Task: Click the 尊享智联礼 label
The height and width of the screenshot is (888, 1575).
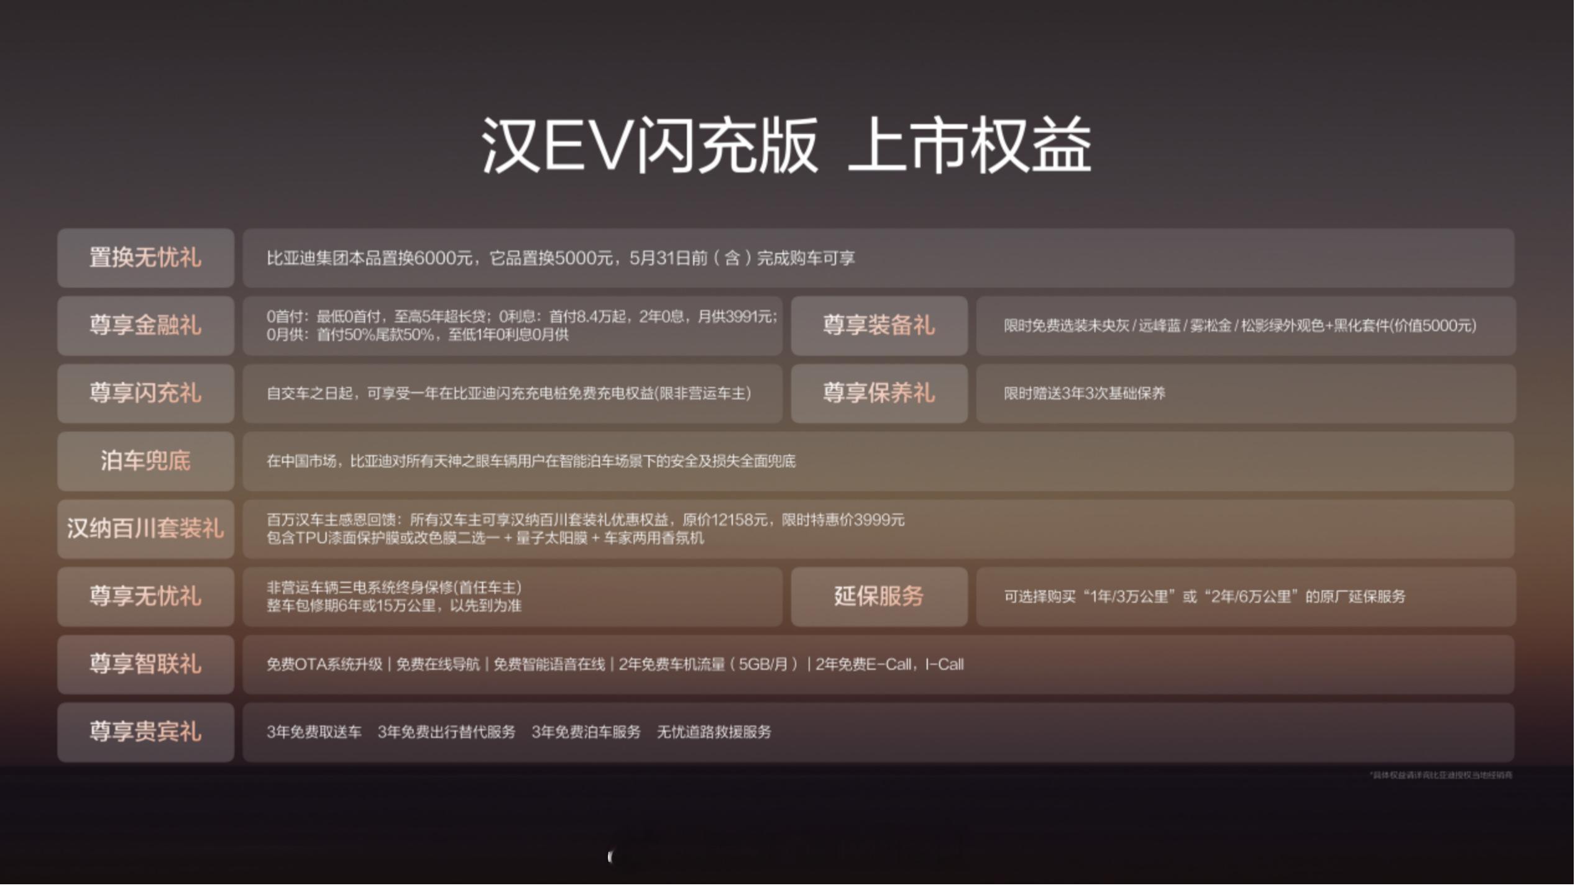Action: [145, 664]
